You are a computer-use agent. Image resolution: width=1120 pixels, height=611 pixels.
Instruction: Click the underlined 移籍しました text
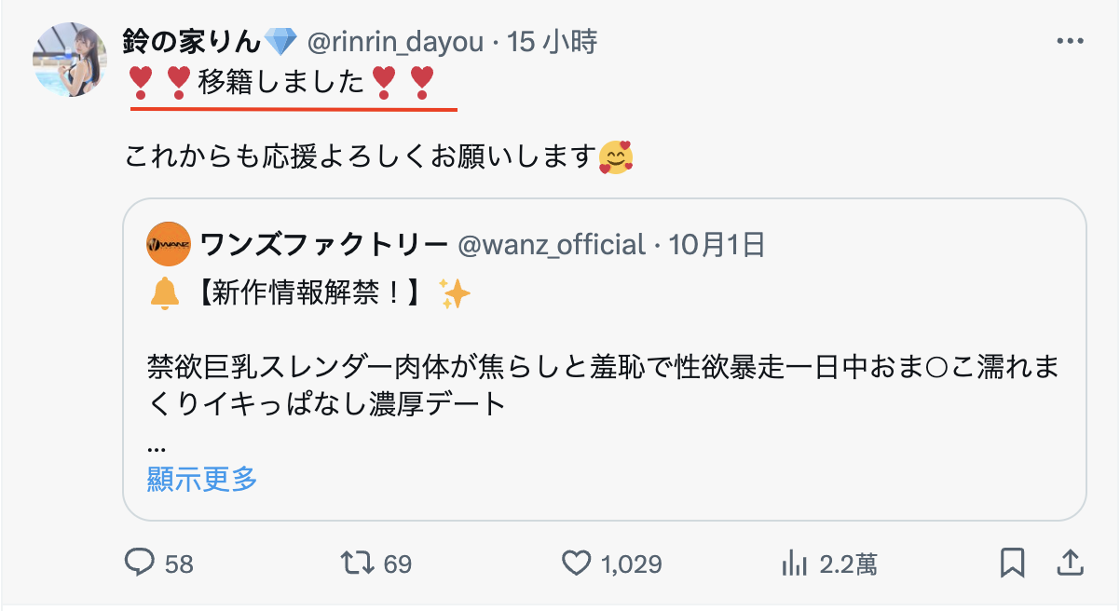281,83
